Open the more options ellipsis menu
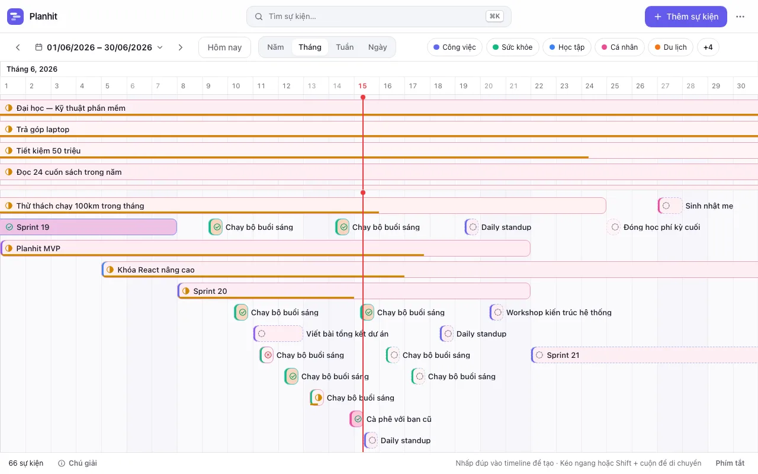The image size is (758, 474). pyautogui.click(x=740, y=17)
